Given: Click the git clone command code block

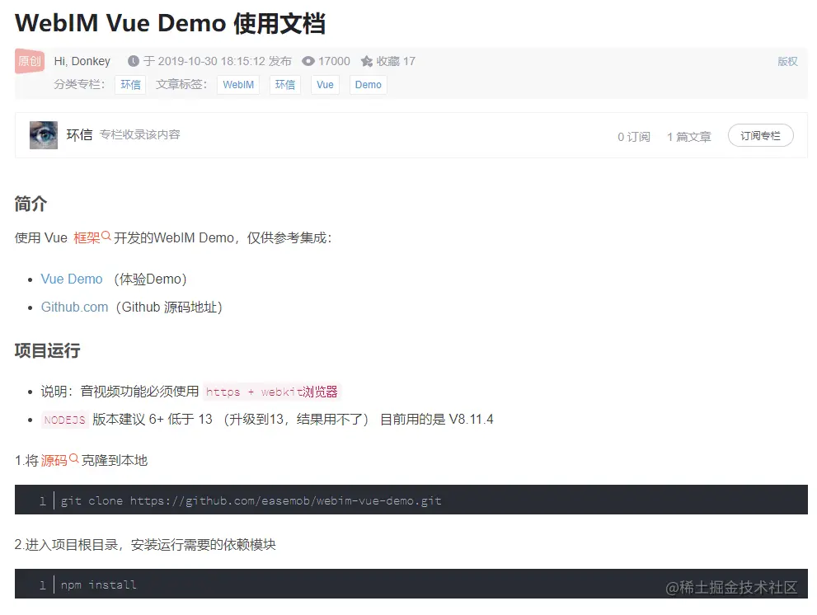Looking at the screenshot, I should click(411, 500).
